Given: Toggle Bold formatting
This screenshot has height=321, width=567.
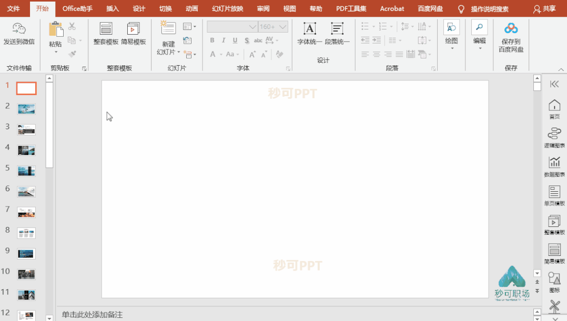Looking at the screenshot, I should [212, 40].
